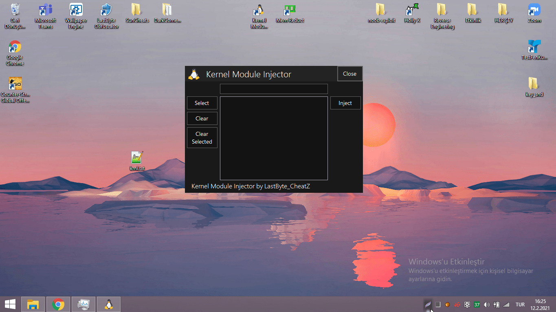556x312 pixels.
Task: Open the volume control in tray
Action: (487, 304)
